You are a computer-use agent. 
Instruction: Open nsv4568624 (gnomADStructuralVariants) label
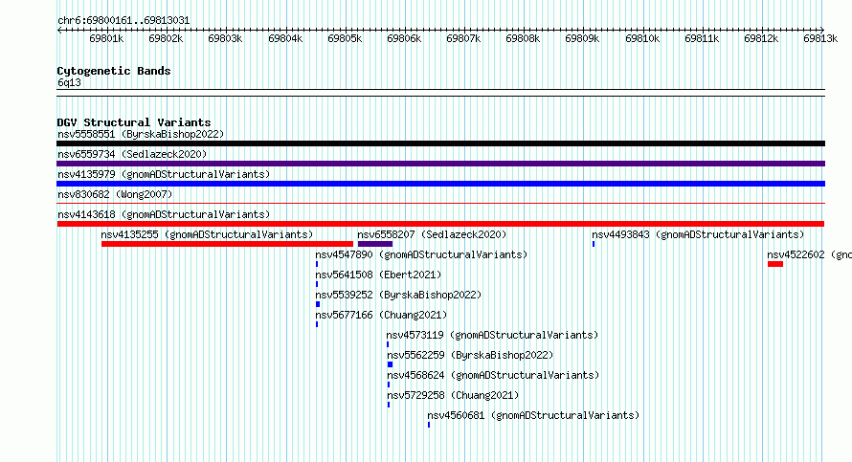click(493, 375)
